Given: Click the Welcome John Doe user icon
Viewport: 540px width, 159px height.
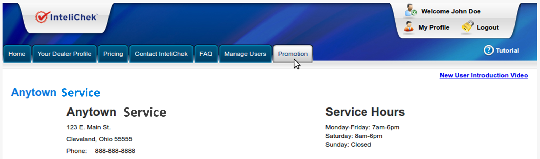Looking at the screenshot, I should click(x=411, y=10).
